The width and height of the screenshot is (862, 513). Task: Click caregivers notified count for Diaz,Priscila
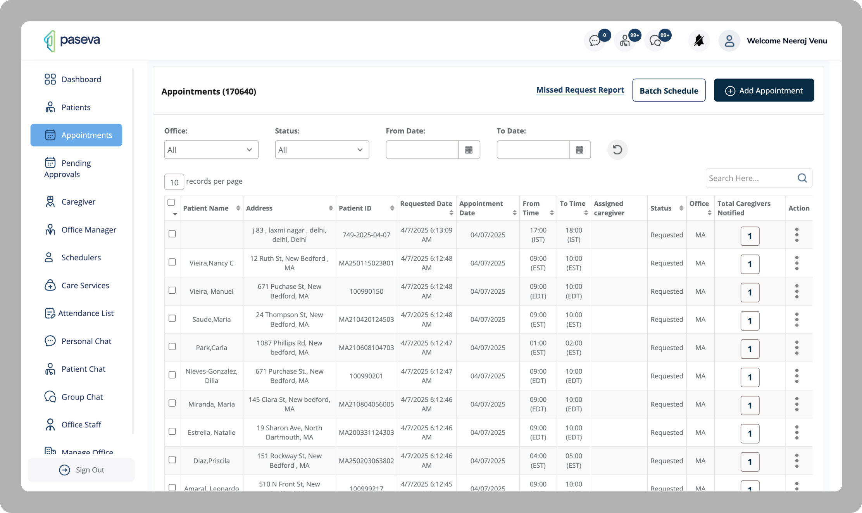click(750, 462)
